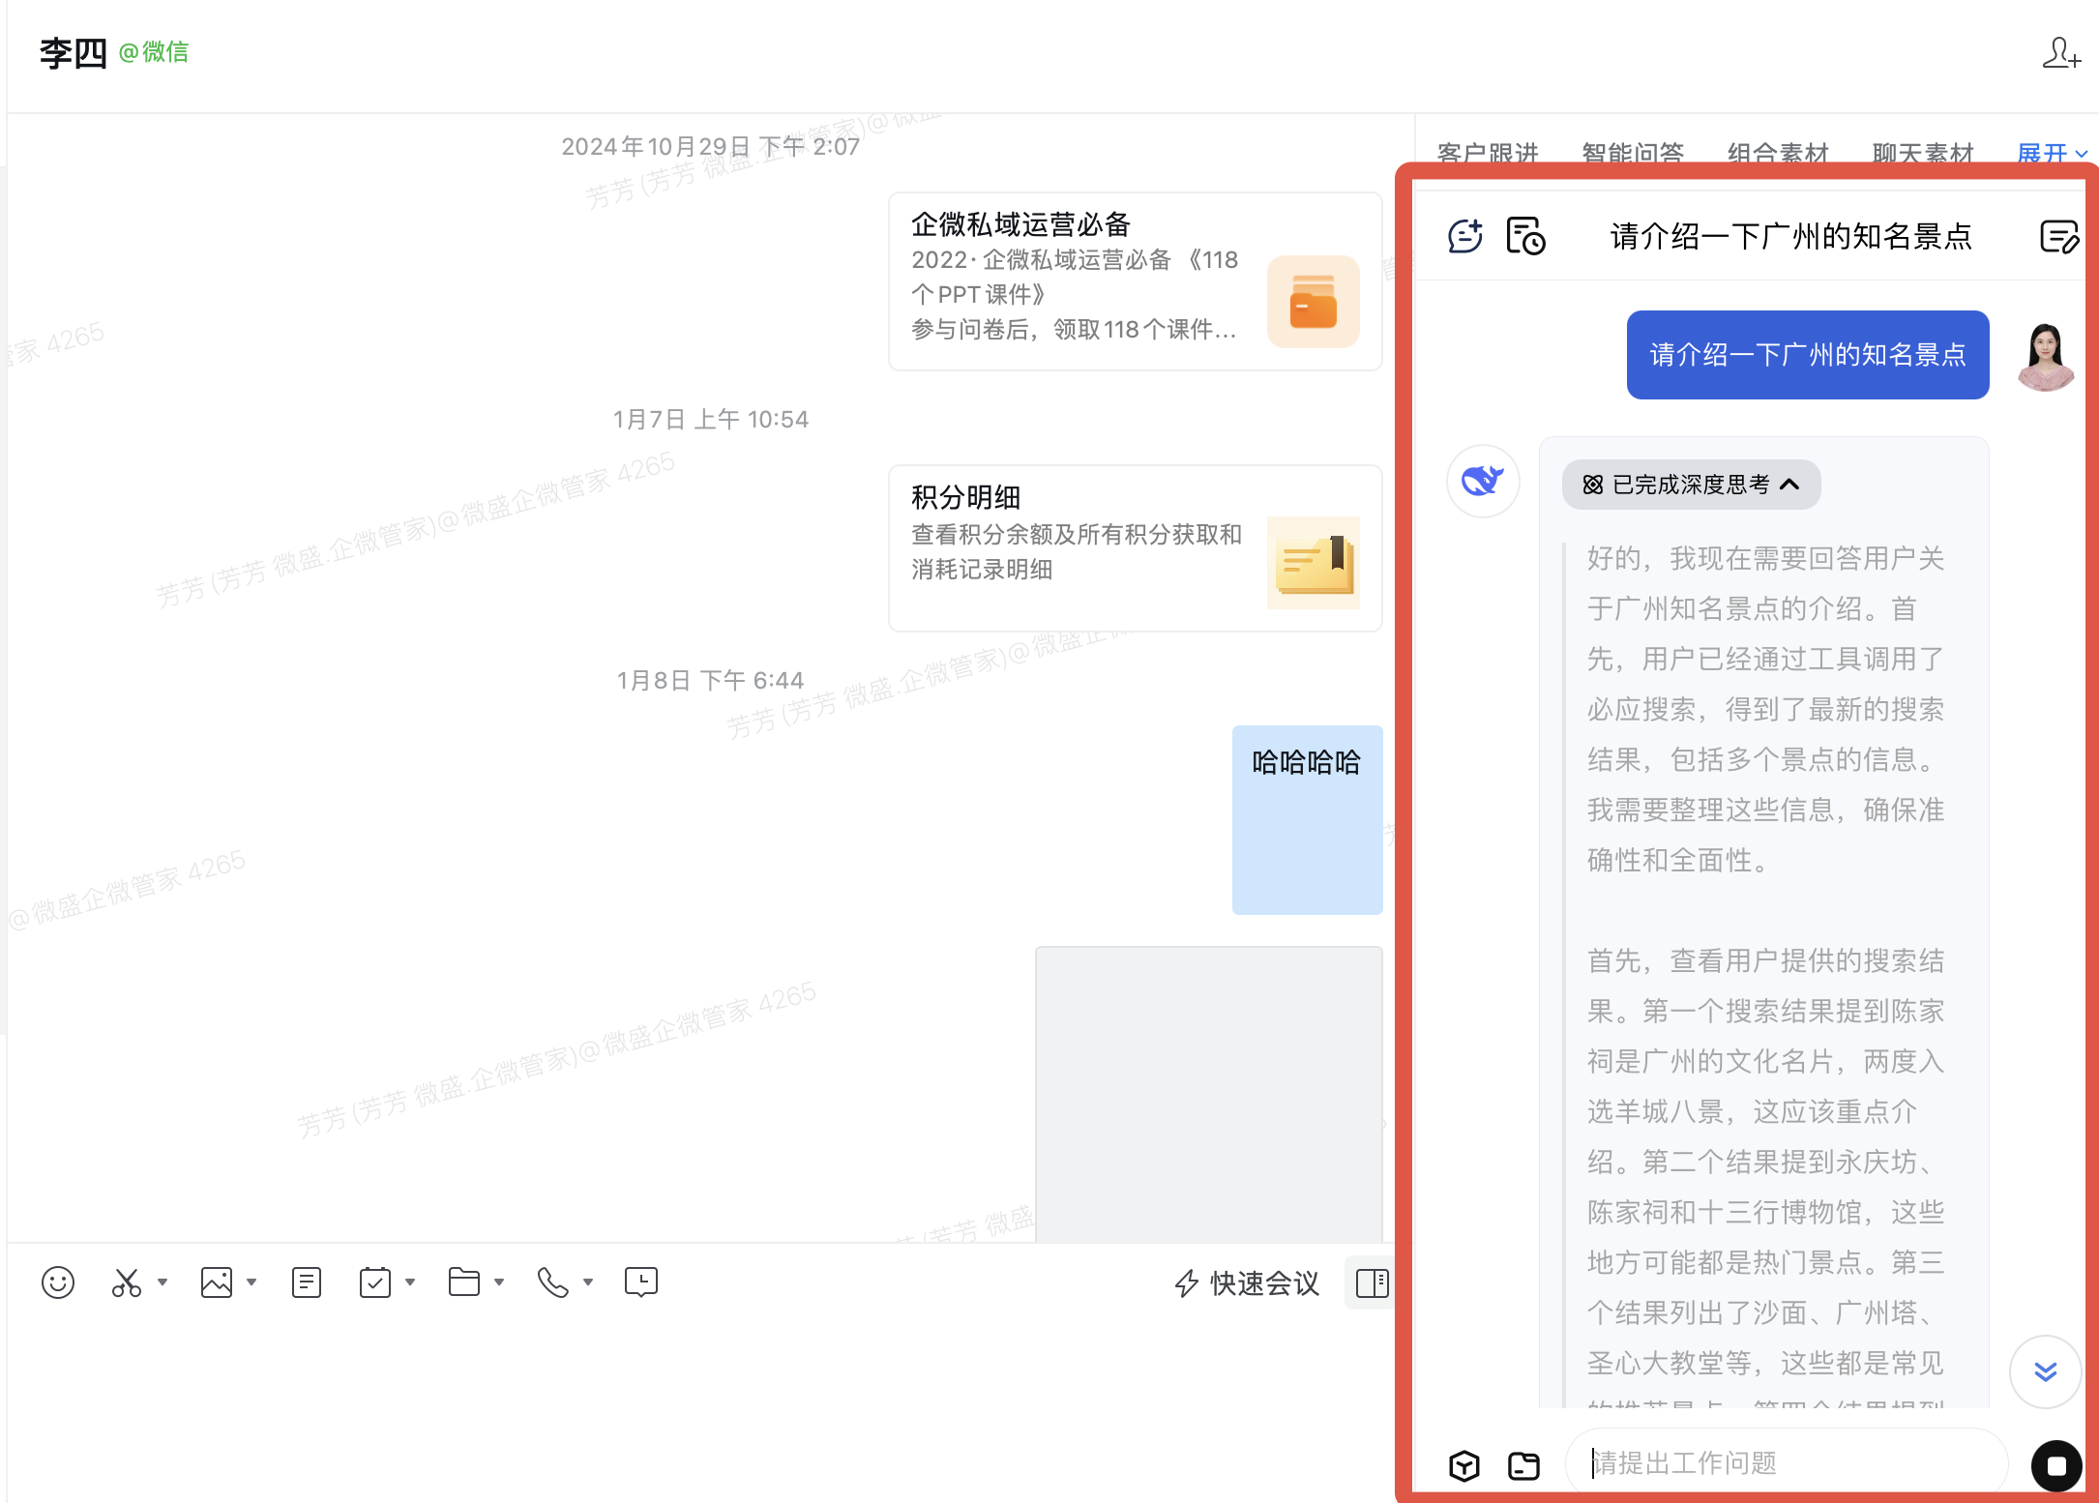Open phone call options dropdown arrow
Viewport: 2099px width, 1503px height.
(x=588, y=1282)
